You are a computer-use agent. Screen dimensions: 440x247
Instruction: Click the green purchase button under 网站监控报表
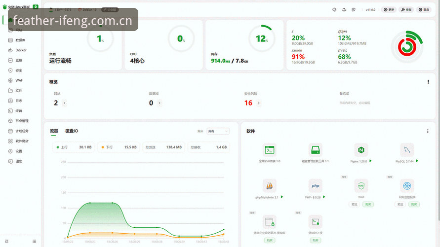(414, 205)
